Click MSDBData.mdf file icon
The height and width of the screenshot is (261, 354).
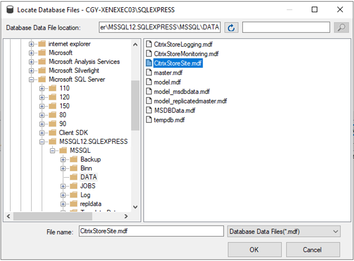(149, 111)
